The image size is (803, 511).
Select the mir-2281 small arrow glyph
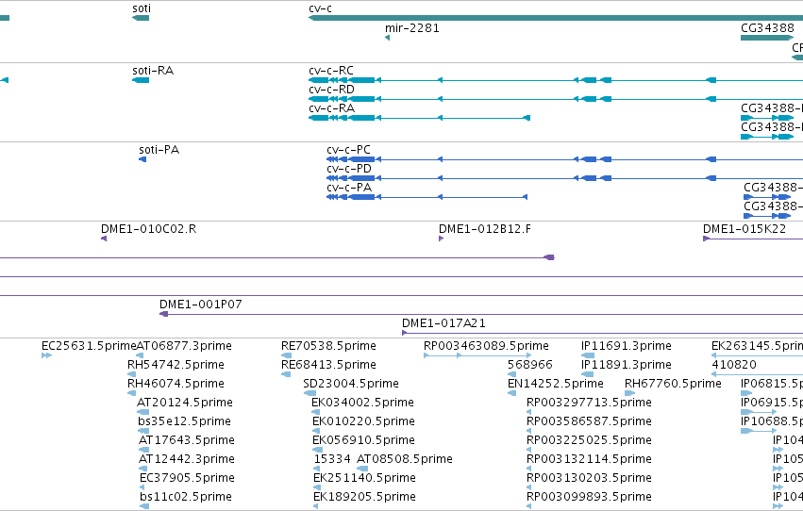click(387, 38)
